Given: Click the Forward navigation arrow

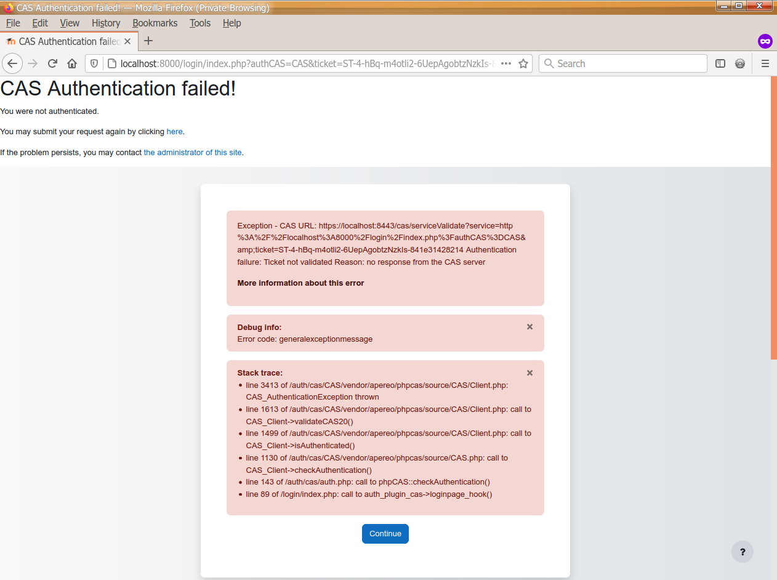Looking at the screenshot, I should [x=33, y=63].
